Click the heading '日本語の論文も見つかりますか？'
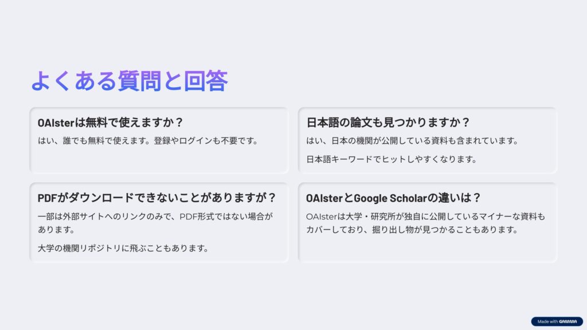The height and width of the screenshot is (330, 587). coord(388,123)
